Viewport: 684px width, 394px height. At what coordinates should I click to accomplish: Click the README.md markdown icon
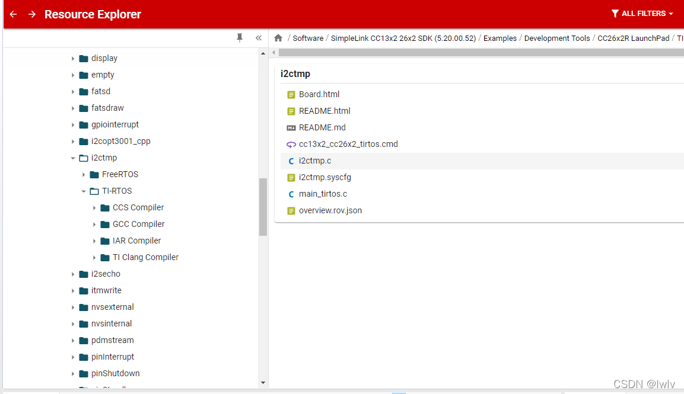[x=291, y=128]
